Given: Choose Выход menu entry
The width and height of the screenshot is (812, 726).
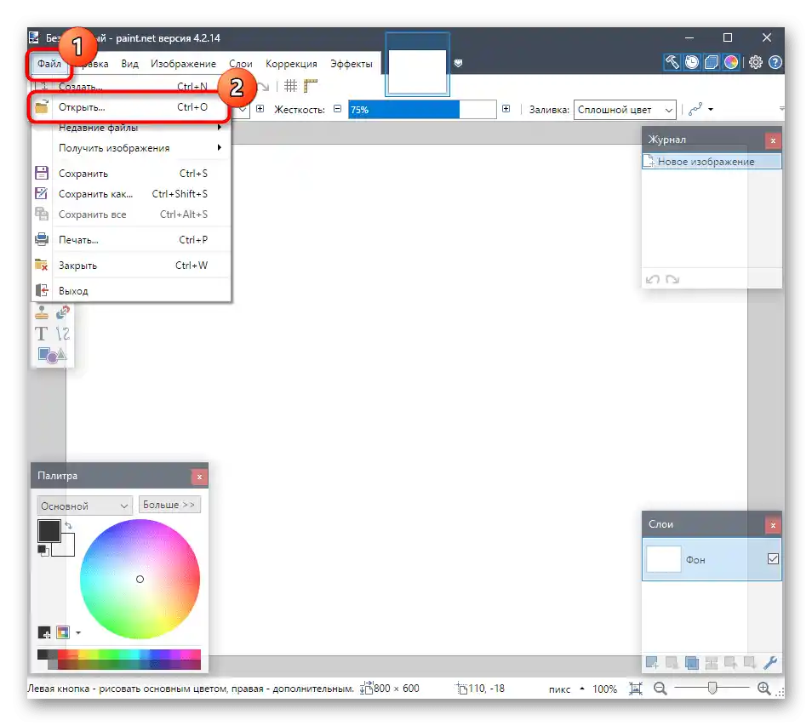Looking at the screenshot, I should [x=131, y=290].
